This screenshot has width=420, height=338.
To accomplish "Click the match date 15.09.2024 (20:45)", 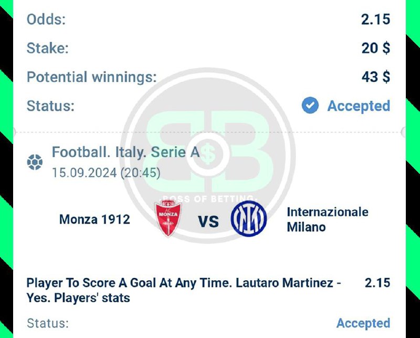I will tap(106, 172).
